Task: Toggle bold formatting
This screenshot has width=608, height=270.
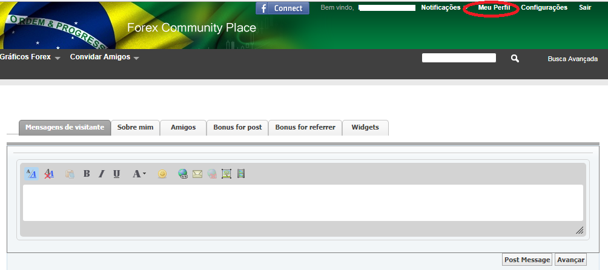Action: click(87, 174)
